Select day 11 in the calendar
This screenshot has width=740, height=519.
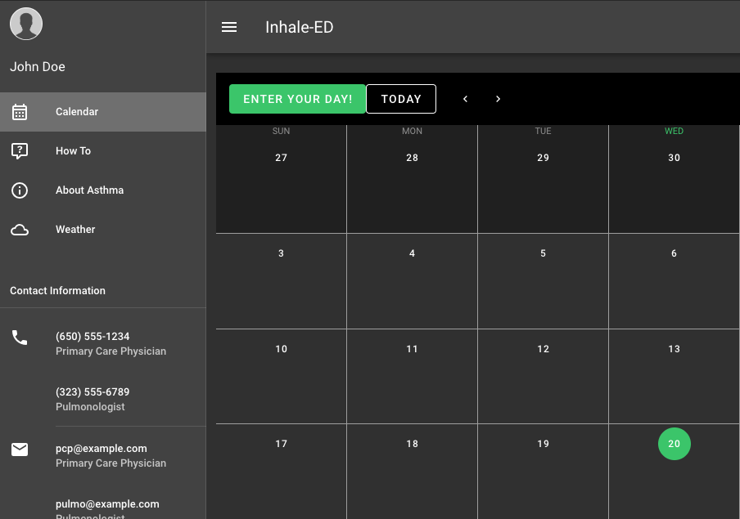412,349
